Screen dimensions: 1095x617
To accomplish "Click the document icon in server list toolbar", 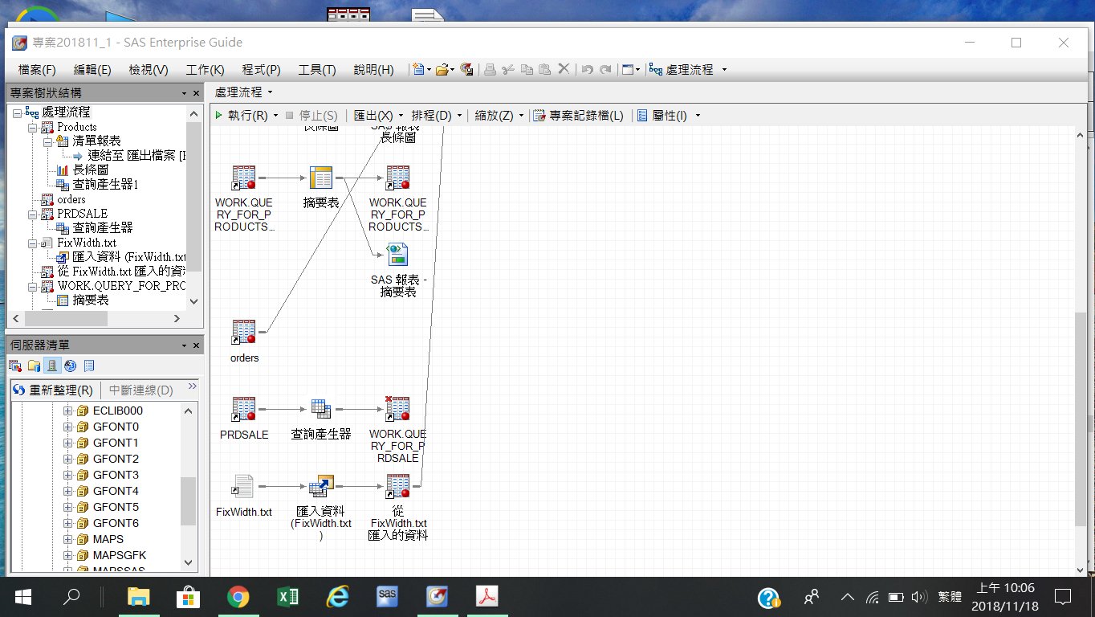I will pos(89,366).
